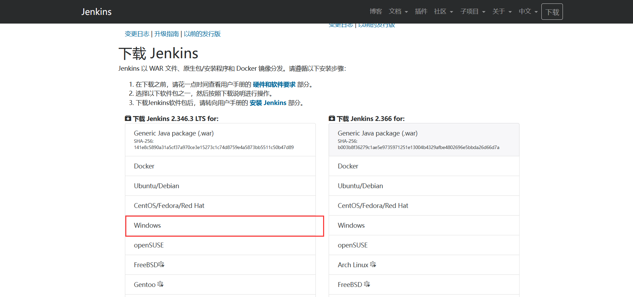Click weekly SHA-256 hash starting b003b8f3
Viewport: 633px width, 297px height.
(x=419, y=147)
